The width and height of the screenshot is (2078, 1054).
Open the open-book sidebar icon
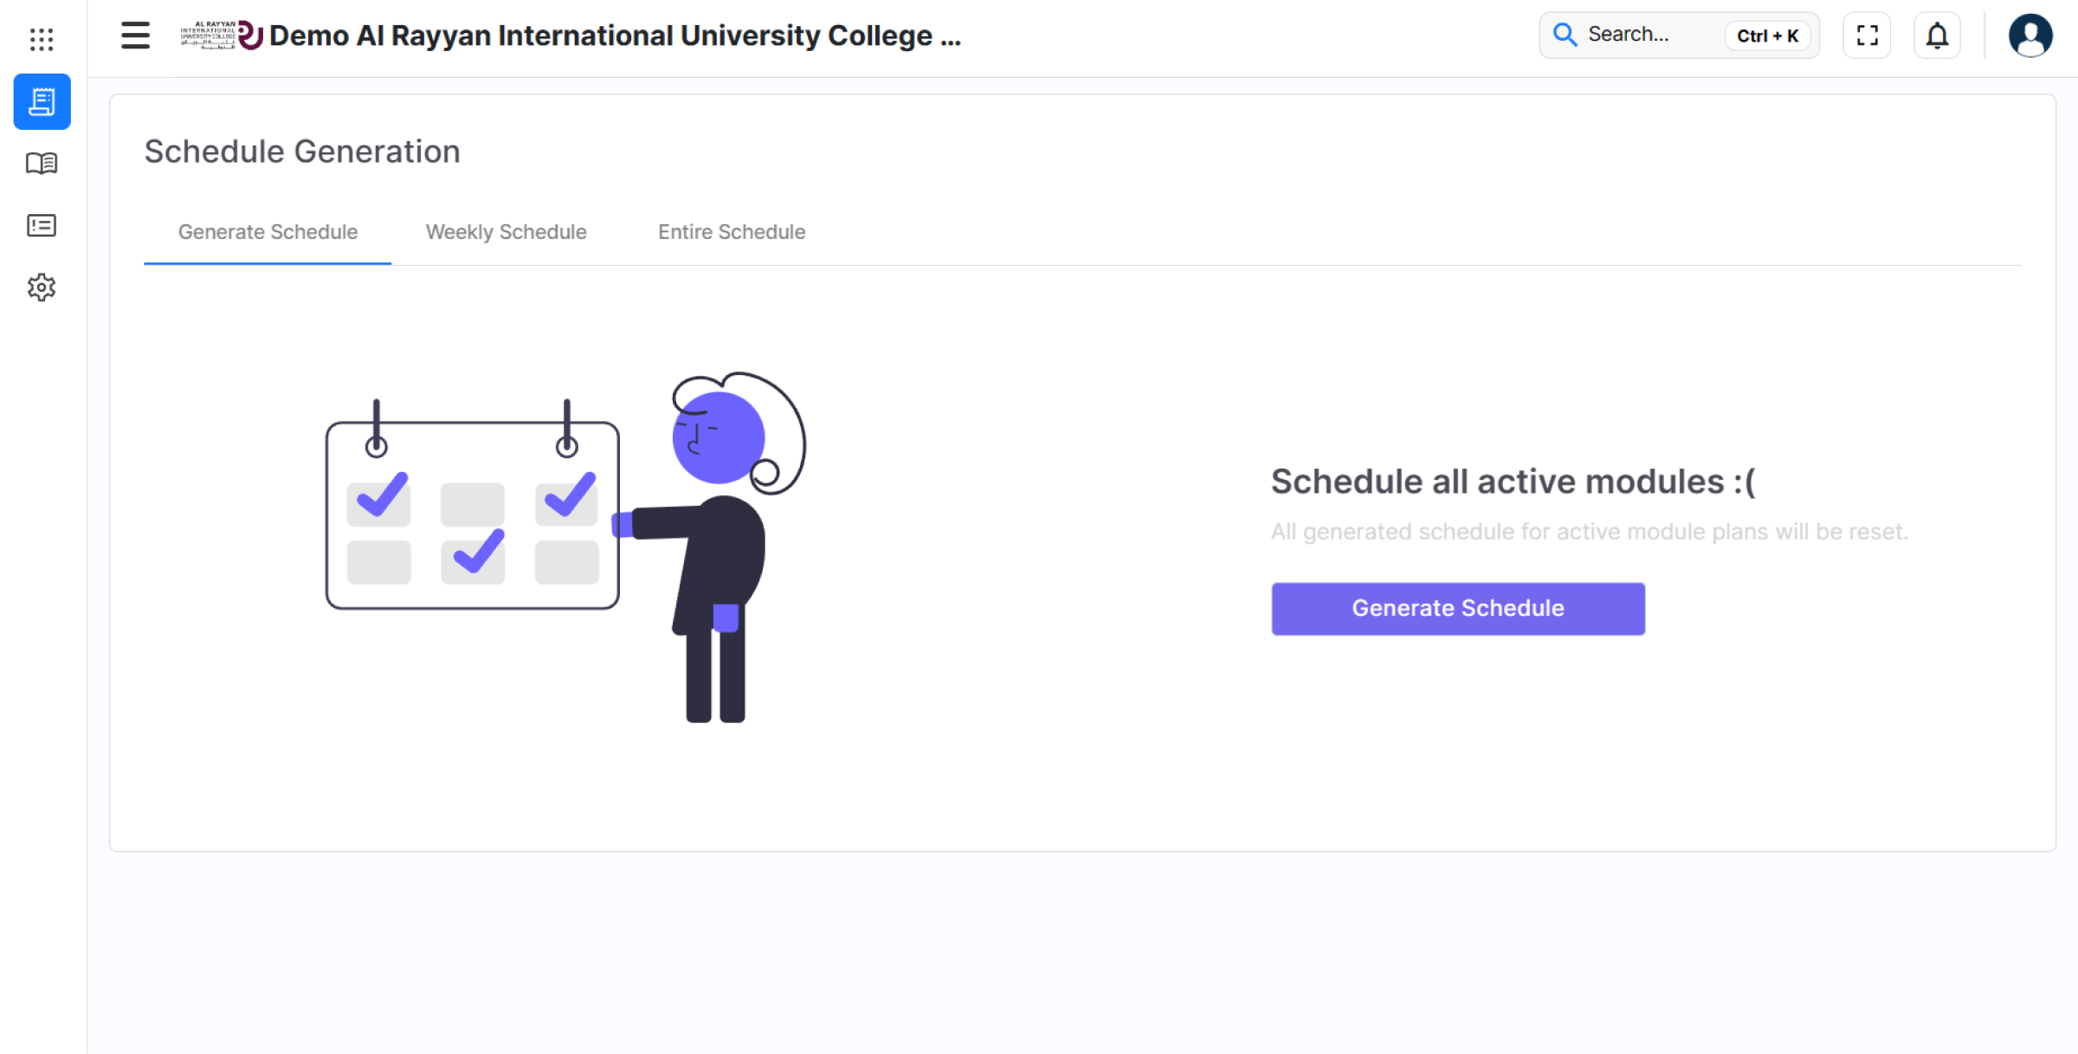coord(42,164)
